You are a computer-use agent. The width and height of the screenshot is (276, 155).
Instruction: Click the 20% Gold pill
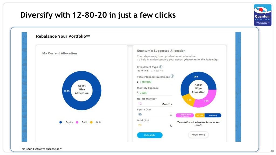coord(200,115)
